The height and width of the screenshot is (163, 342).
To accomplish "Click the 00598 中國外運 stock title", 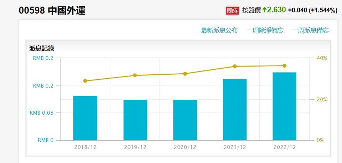I will click(52, 11).
